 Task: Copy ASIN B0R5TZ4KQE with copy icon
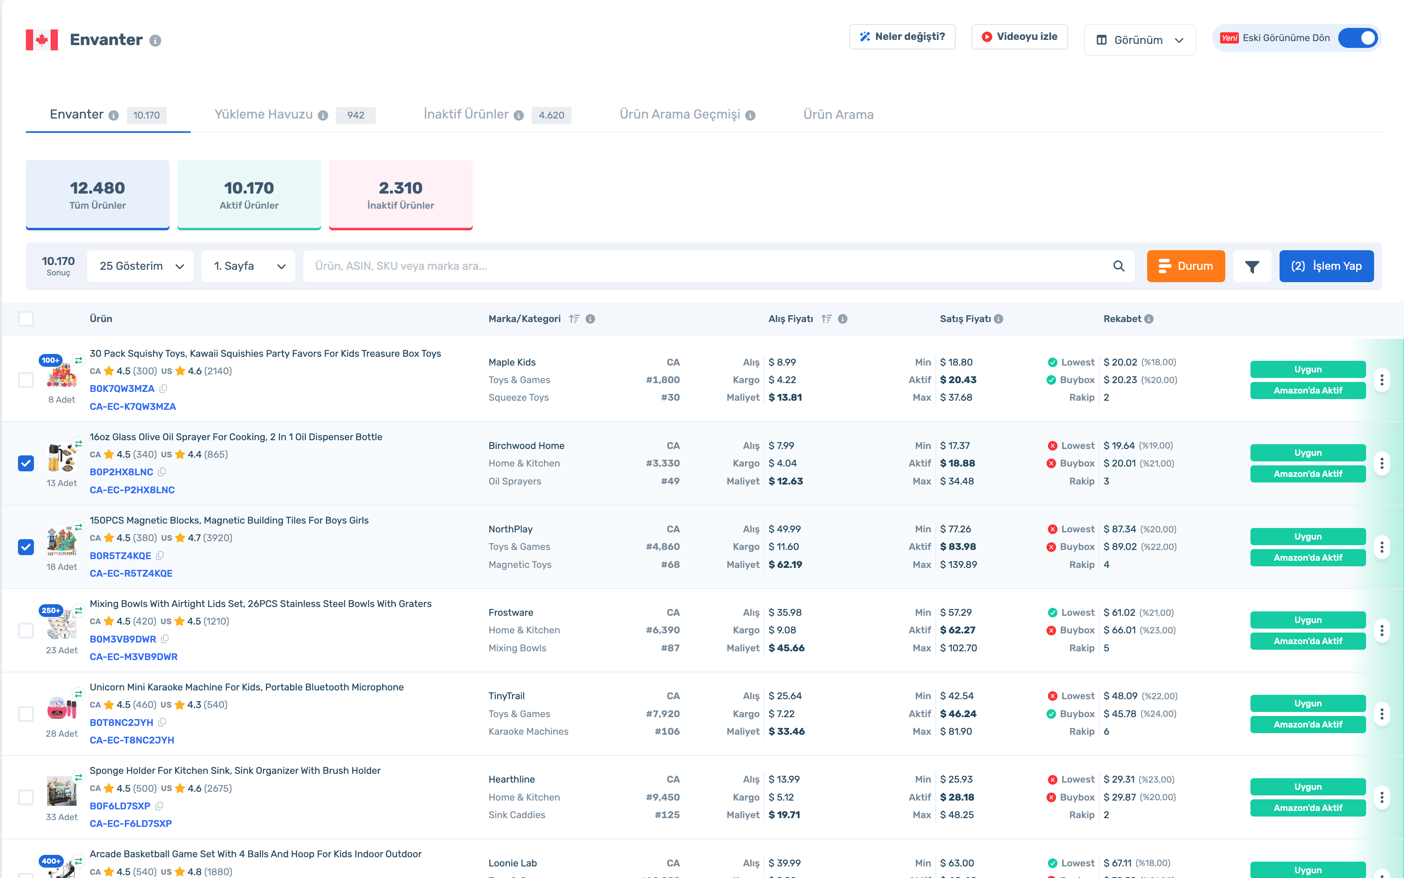(160, 556)
